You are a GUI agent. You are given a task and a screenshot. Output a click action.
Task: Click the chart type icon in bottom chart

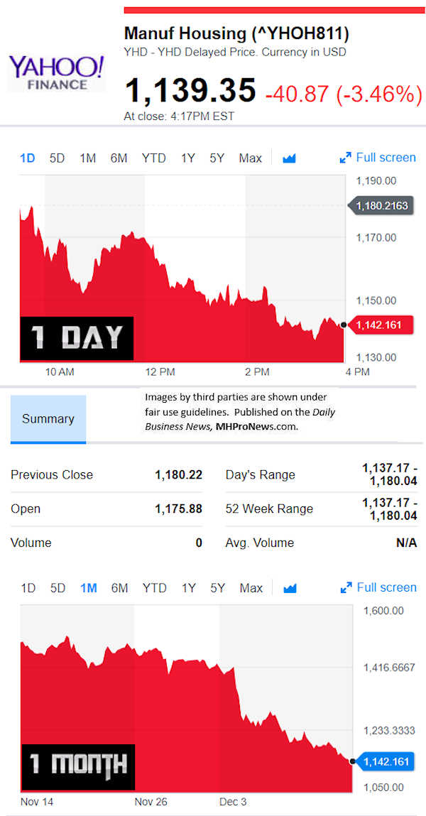coord(289,588)
